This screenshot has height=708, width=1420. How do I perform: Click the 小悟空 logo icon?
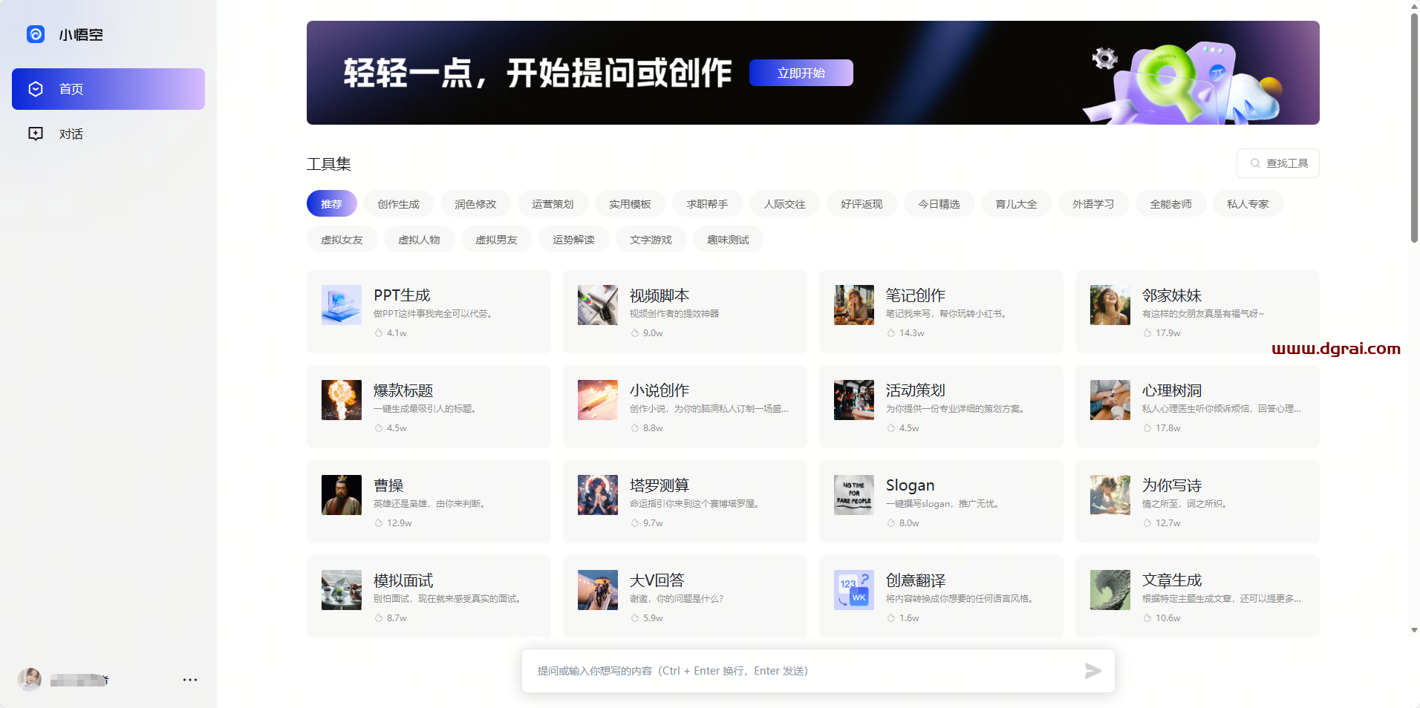coord(36,34)
